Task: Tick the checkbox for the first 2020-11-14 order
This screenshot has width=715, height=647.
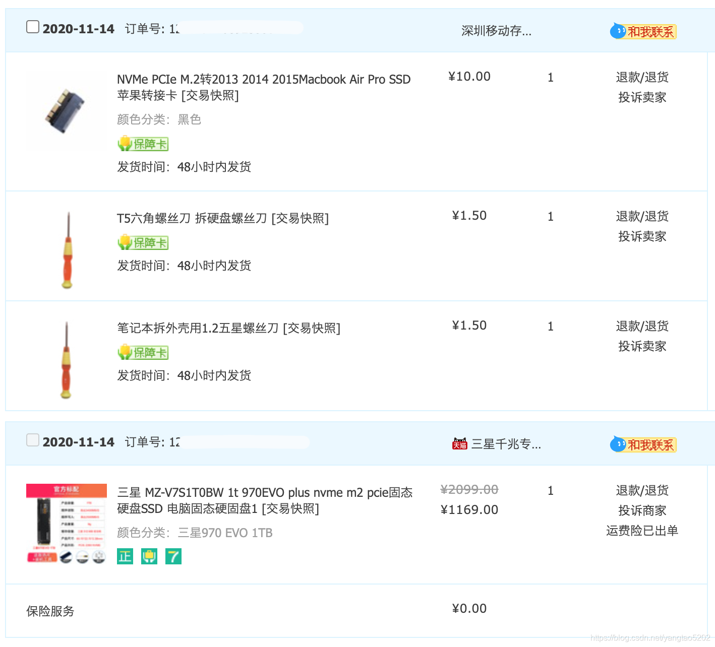Action: point(33,27)
